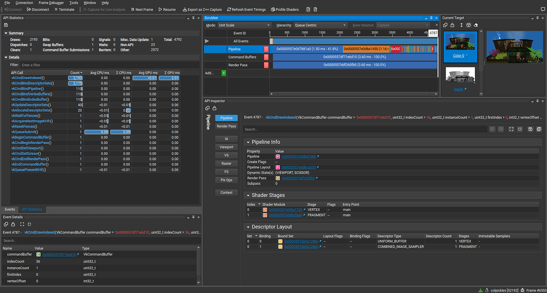Viewport: 547px width, 293px height.
Task: Collapse the Shader Stages section
Action: point(248,195)
